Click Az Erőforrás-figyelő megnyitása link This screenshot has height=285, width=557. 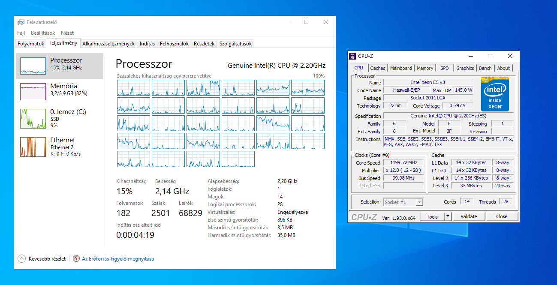pos(118,259)
